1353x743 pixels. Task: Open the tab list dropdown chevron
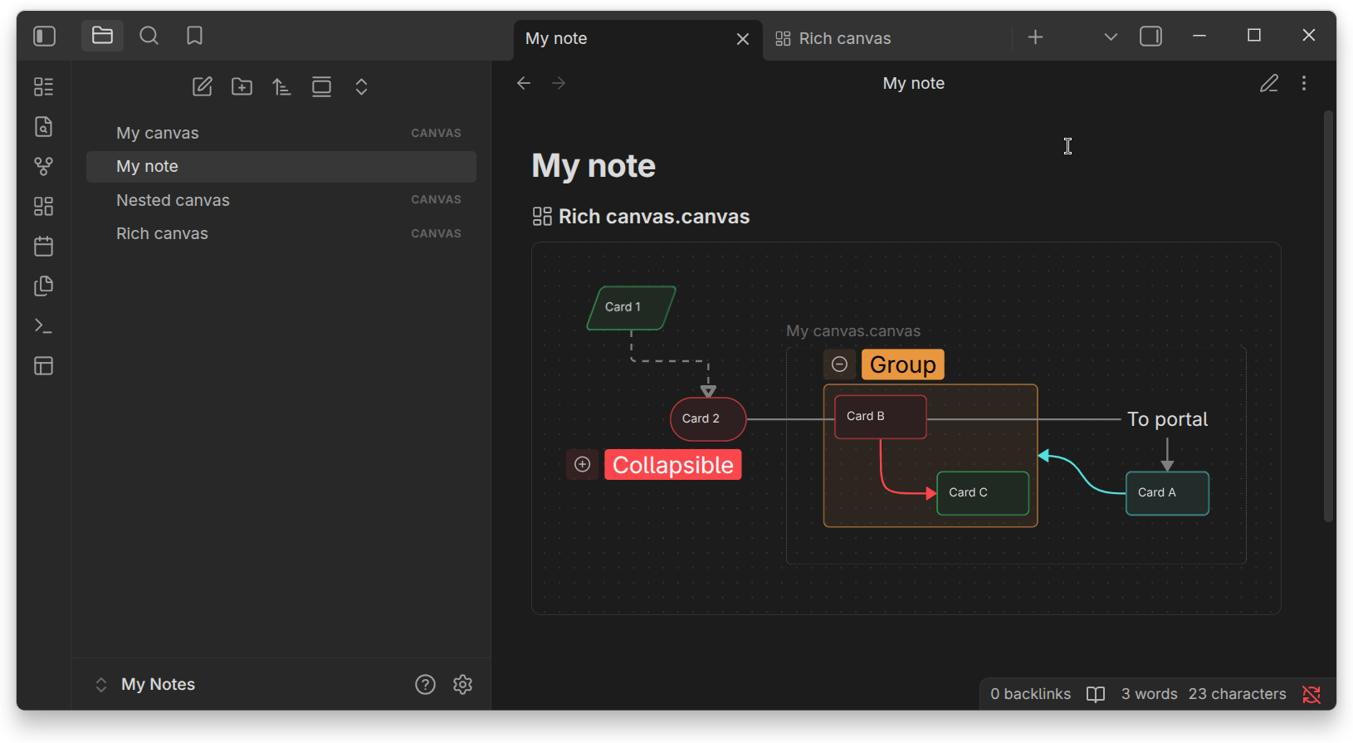tap(1111, 37)
